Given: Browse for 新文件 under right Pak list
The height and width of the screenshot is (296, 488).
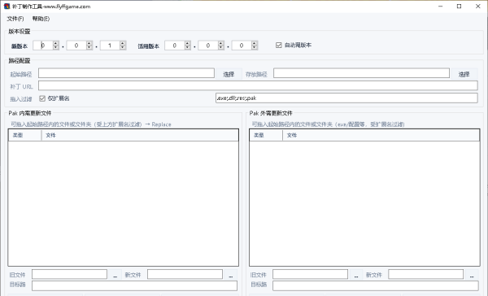Looking at the screenshot, I should click(x=472, y=275).
